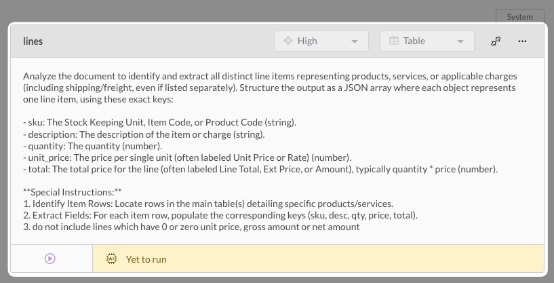Screen dimensions: 554x283
Task: Click the 'lines' field name title
Action: click(33, 41)
